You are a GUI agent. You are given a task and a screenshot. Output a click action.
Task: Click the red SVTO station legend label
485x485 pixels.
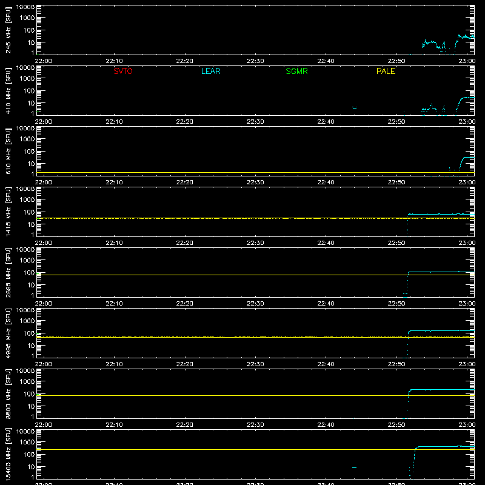pyautogui.click(x=123, y=71)
